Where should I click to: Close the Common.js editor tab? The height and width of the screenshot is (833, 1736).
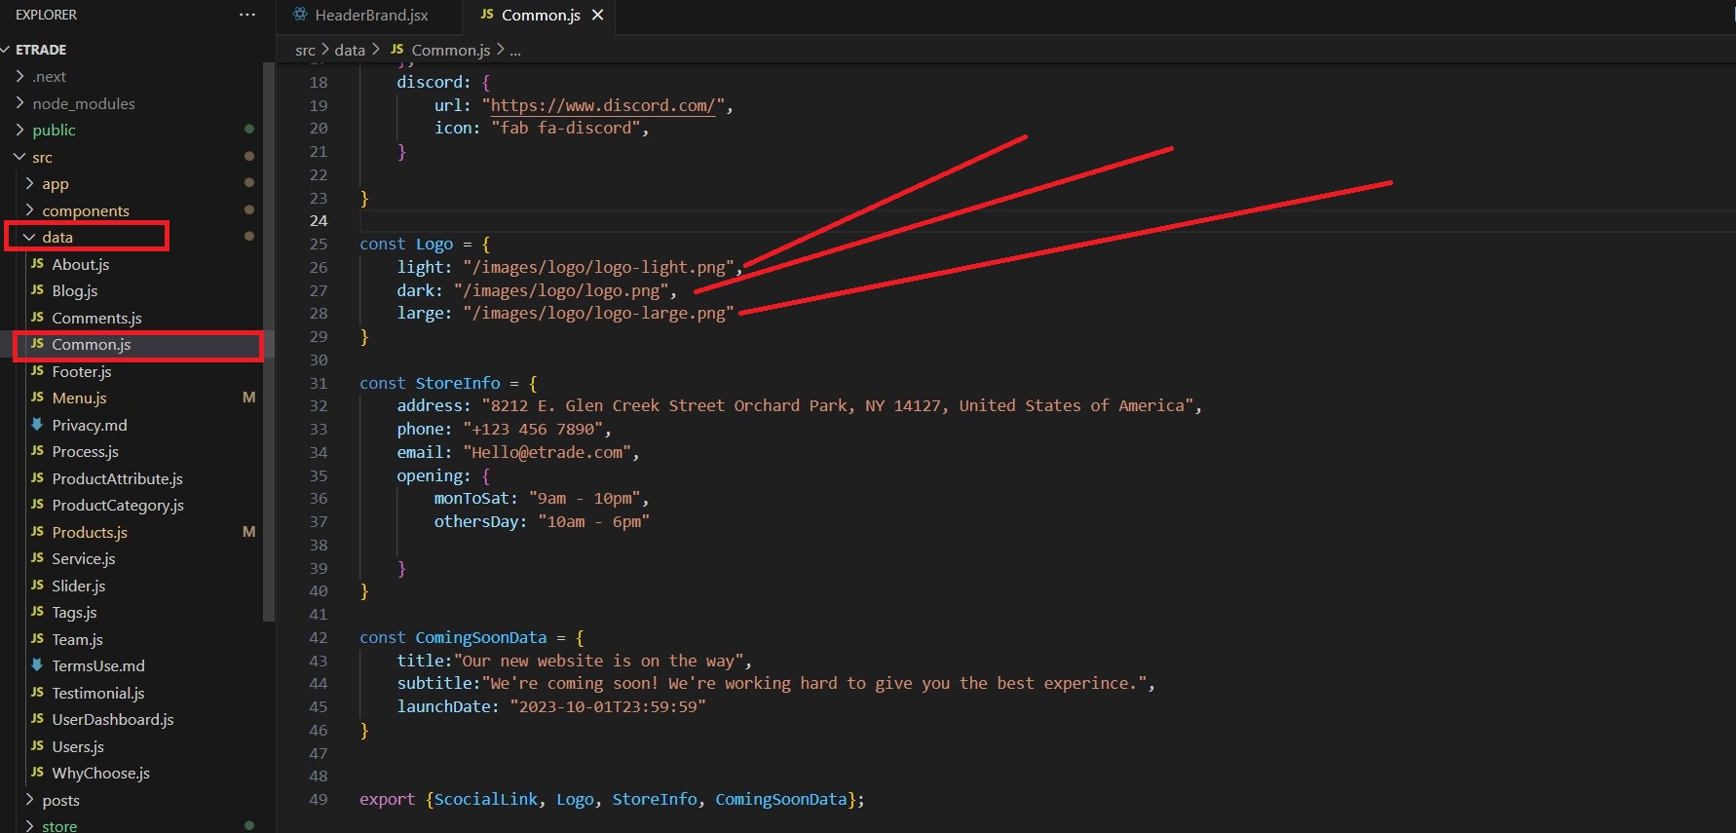coord(598,15)
